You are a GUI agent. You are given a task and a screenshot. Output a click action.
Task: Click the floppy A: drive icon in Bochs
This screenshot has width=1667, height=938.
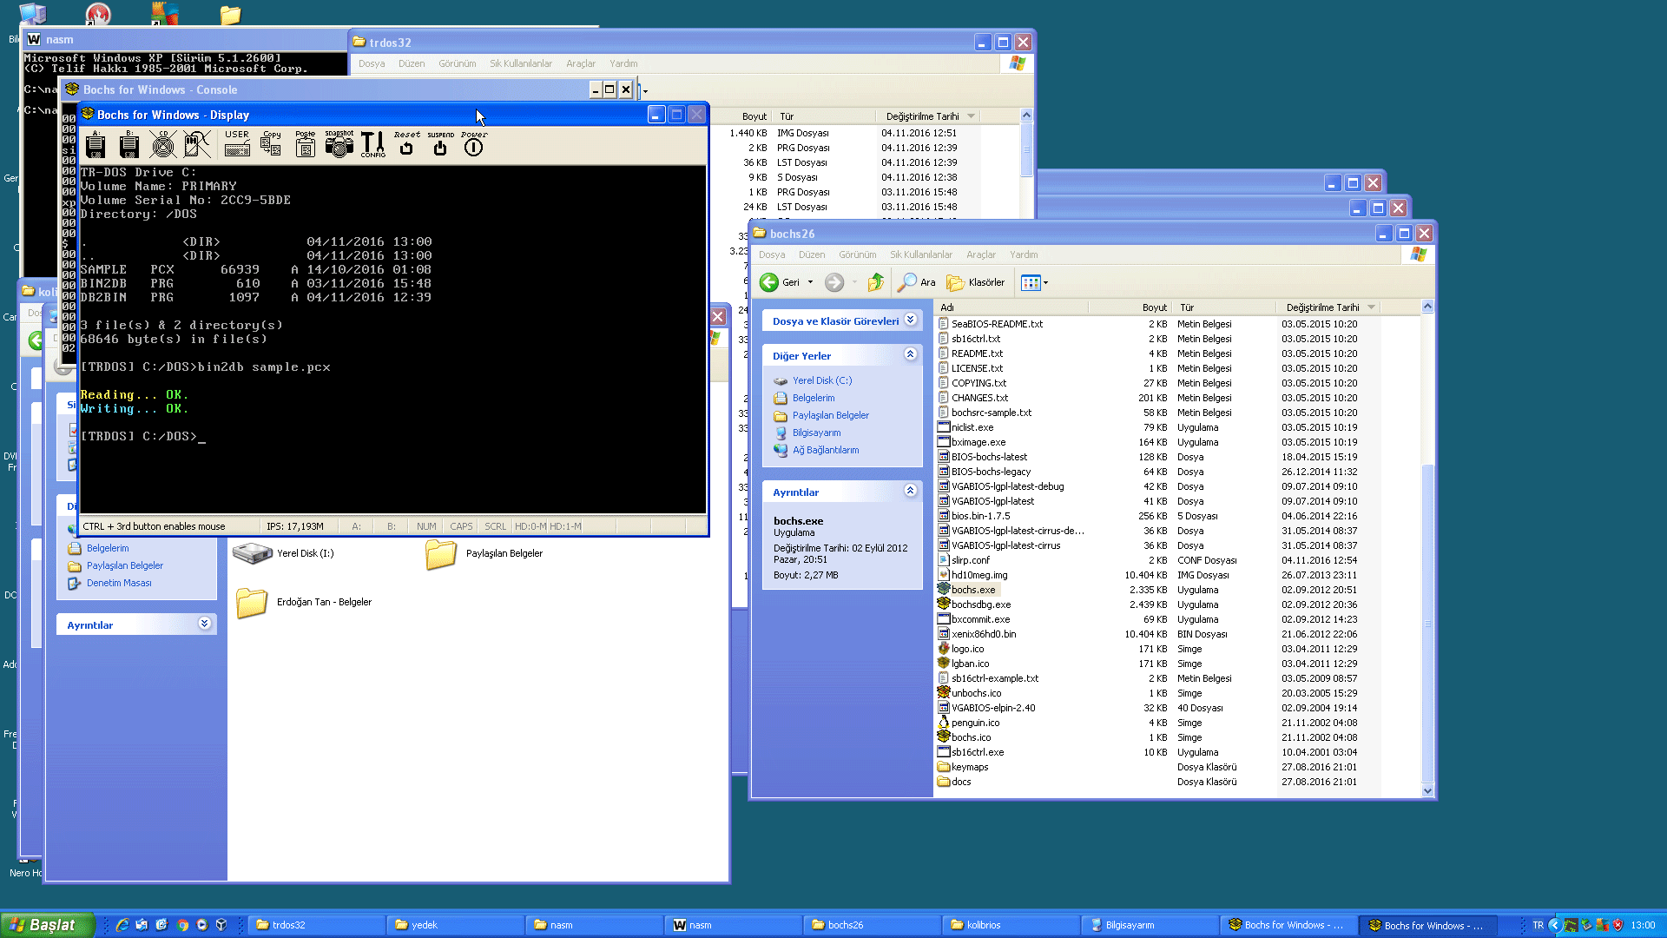click(x=96, y=144)
